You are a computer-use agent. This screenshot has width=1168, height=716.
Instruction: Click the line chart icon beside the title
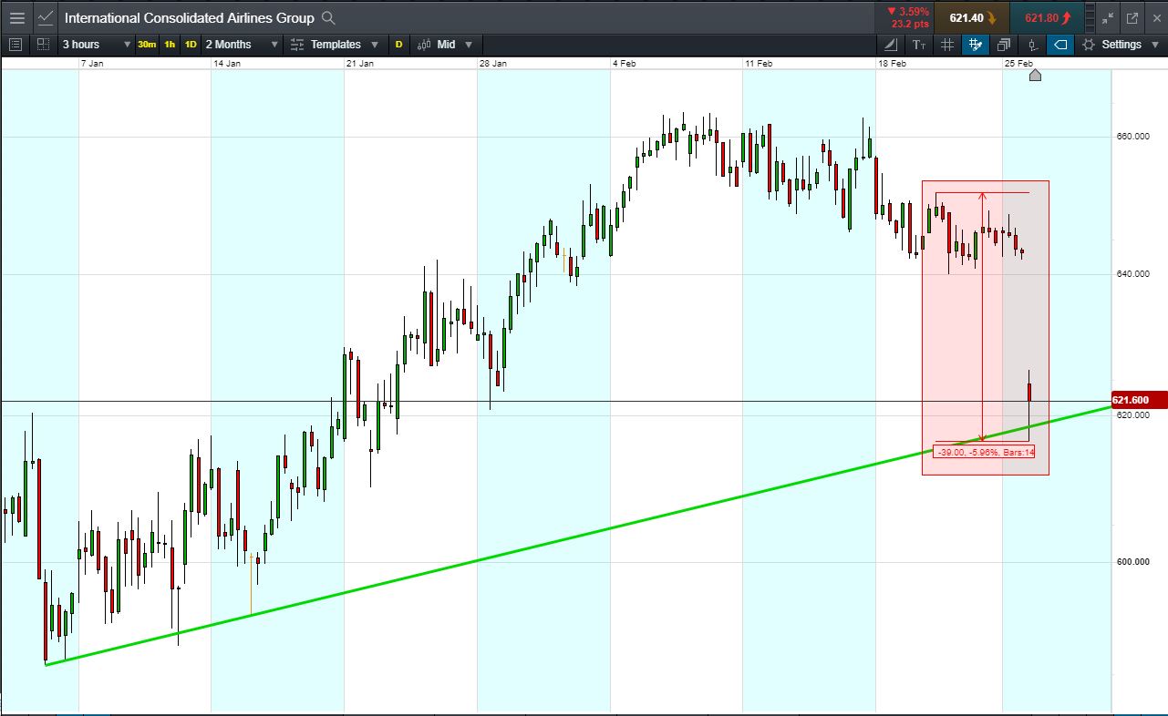46,17
